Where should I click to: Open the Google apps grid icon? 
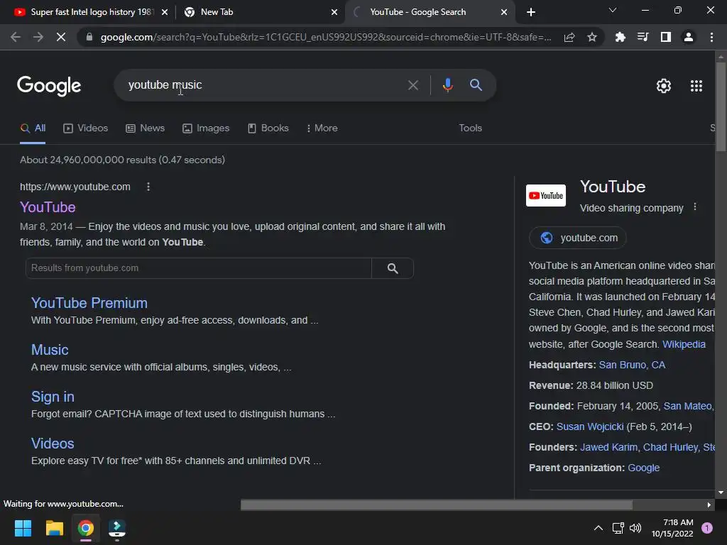pos(696,86)
